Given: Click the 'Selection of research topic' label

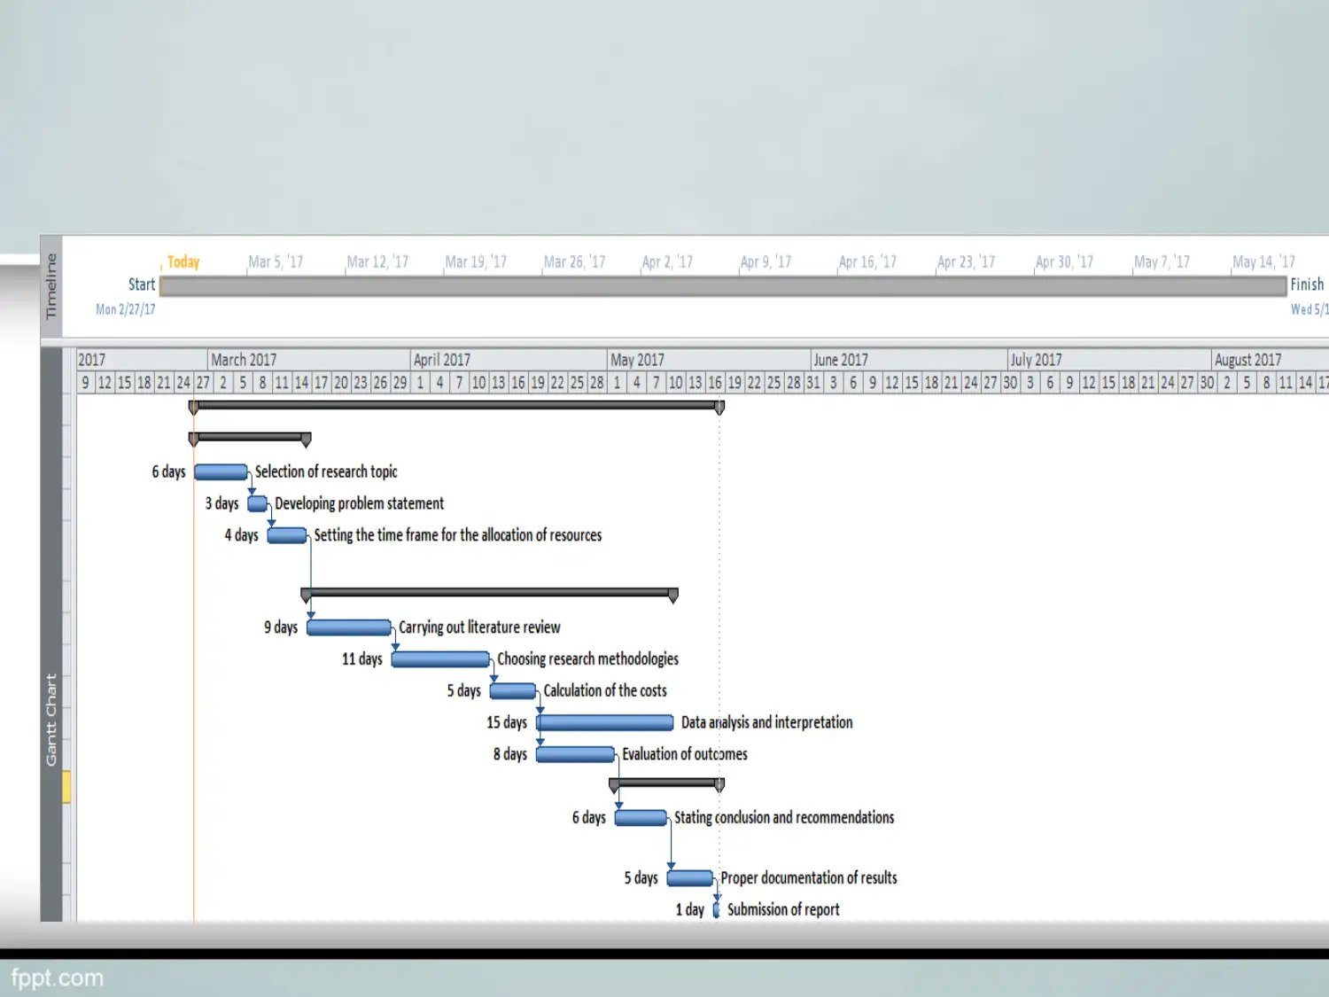Looking at the screenshot, I should point(326,471).
